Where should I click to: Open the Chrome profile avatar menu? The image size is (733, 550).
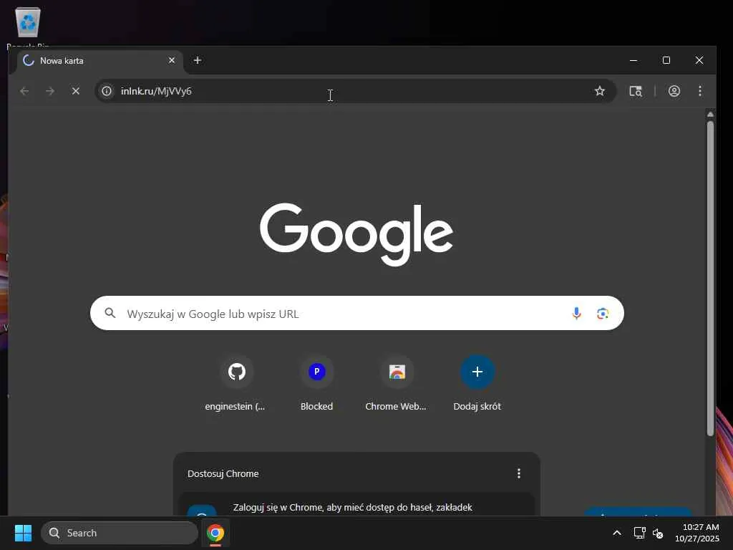tap(674, 91)
